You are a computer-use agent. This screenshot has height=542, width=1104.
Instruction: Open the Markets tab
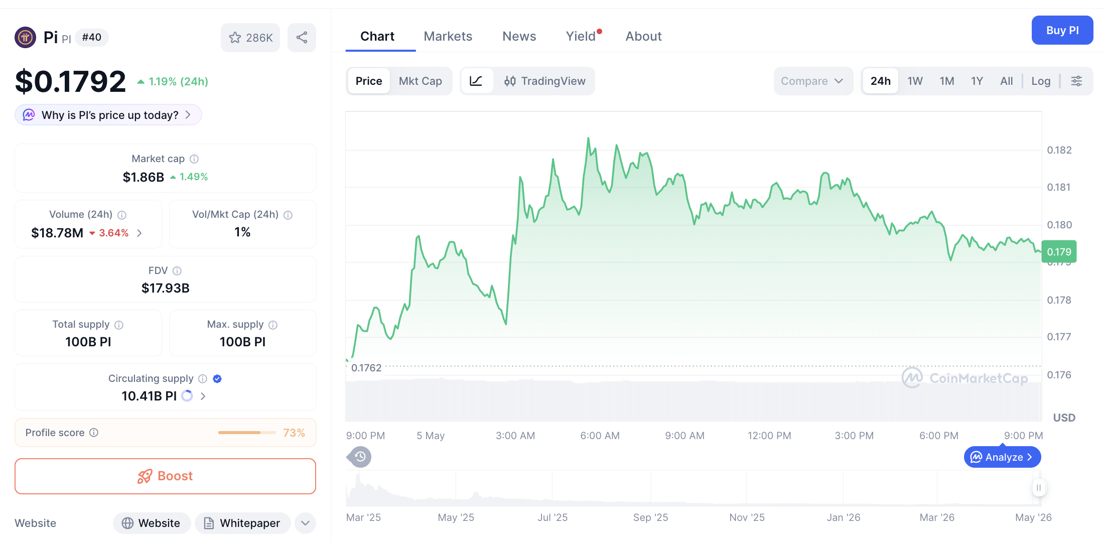coord(448,36)
